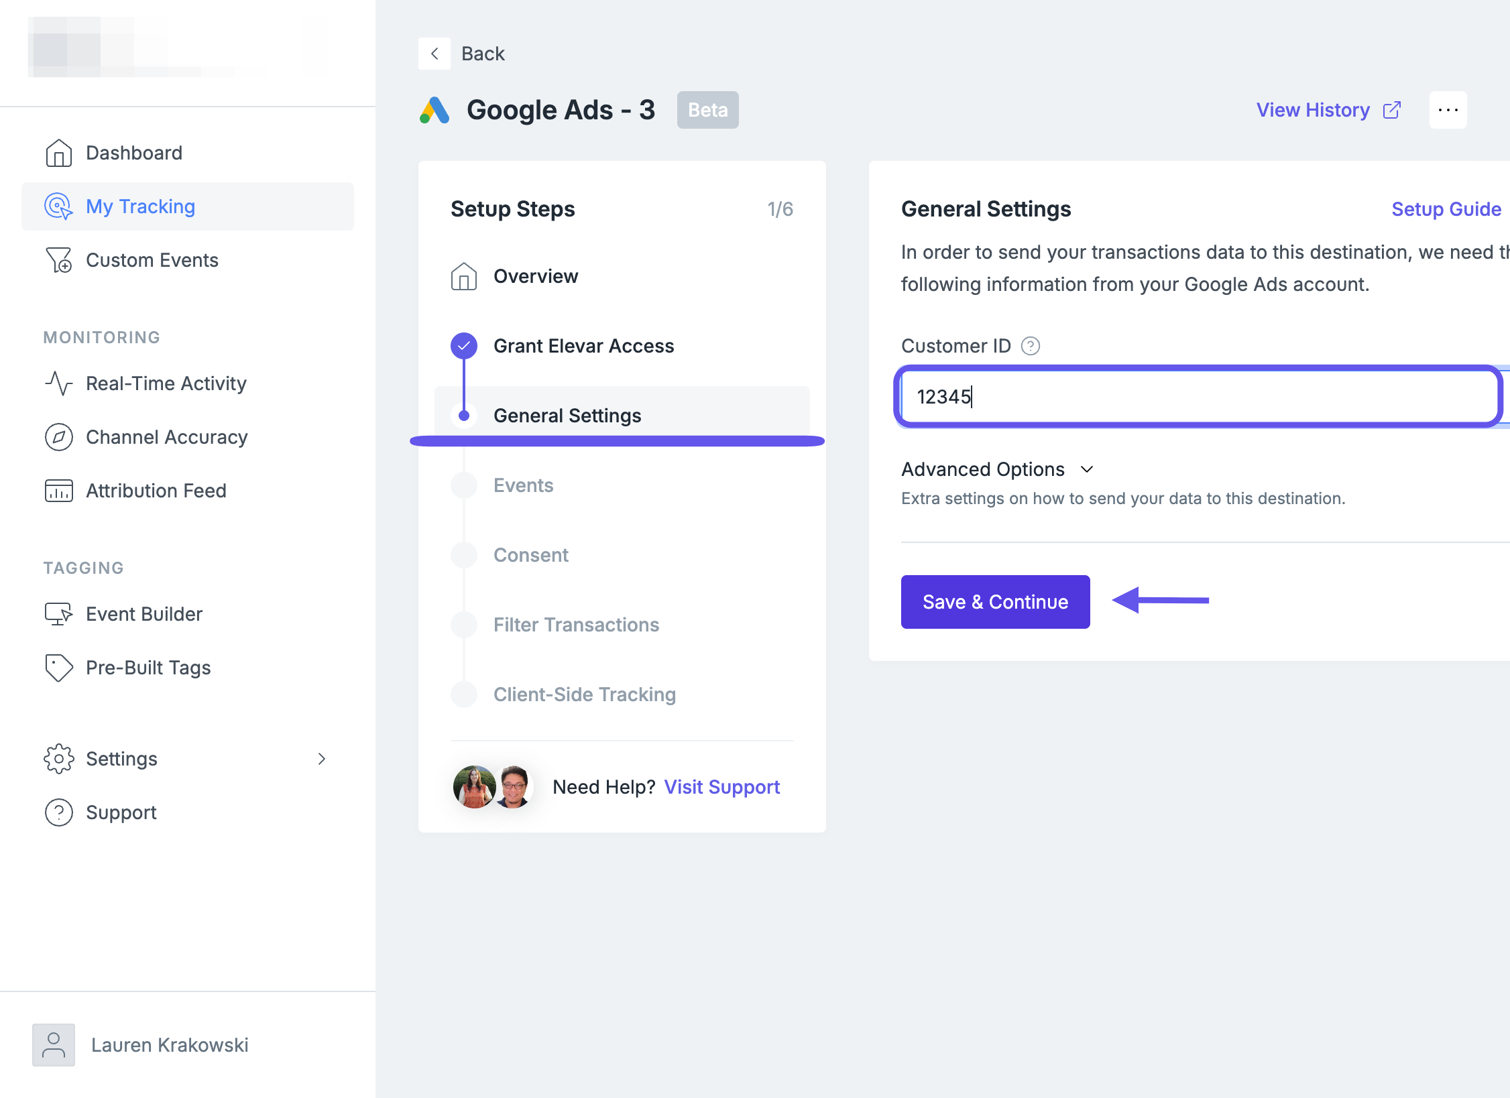Viewport: 1510px width, 1098px height.
Task: Click the Attribution Feed chart icon
Action: pos(59,491)
